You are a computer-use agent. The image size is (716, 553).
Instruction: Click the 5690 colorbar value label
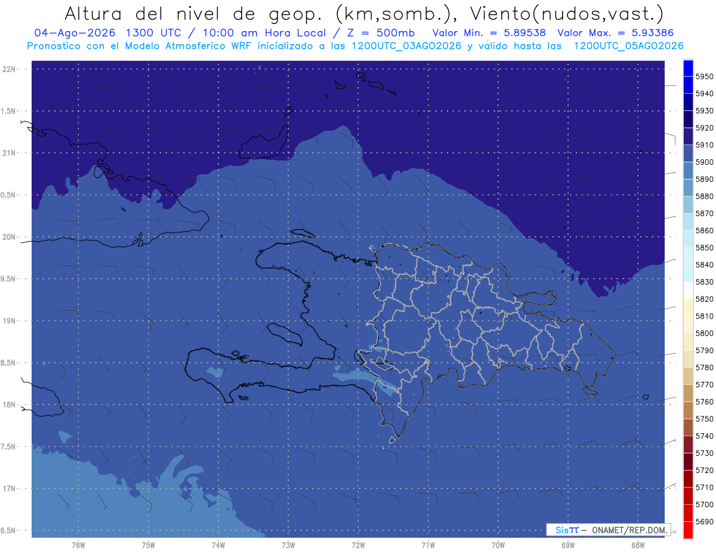(x=705, y=521)
